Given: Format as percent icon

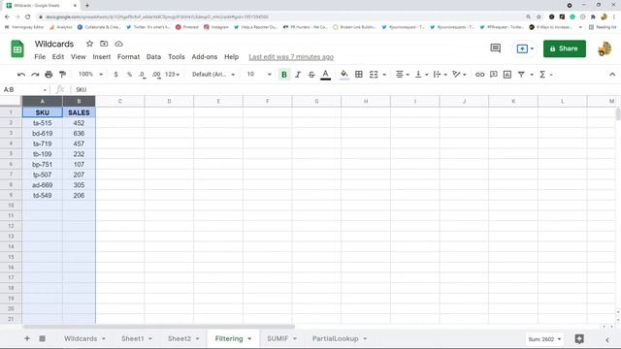Looking at the screenshot, I should coord(129,75).
